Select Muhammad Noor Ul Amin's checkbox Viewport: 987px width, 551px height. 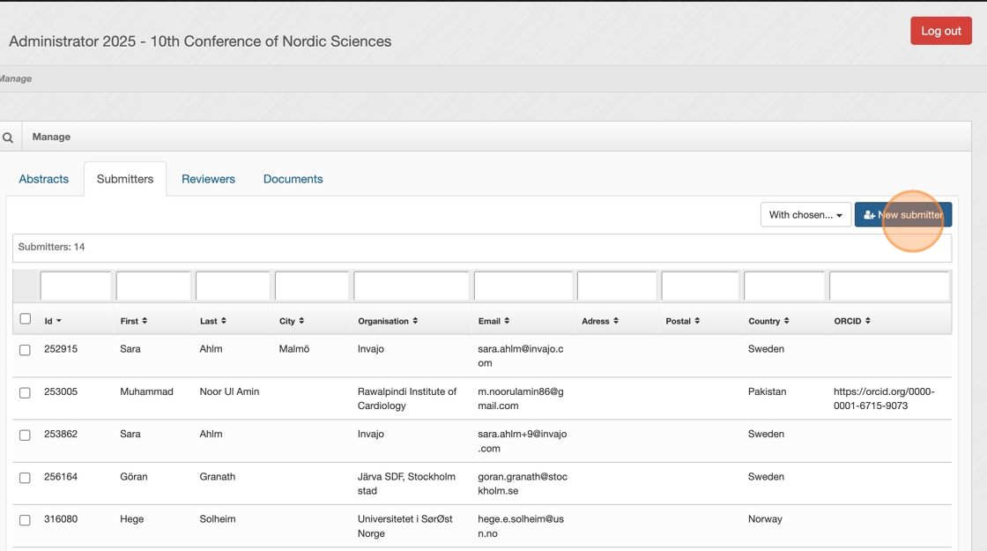26,392
